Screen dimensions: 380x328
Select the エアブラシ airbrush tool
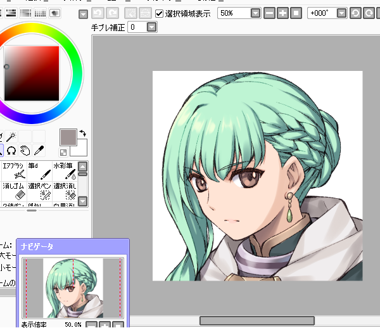pyautogui.click(x=14, y=171)
